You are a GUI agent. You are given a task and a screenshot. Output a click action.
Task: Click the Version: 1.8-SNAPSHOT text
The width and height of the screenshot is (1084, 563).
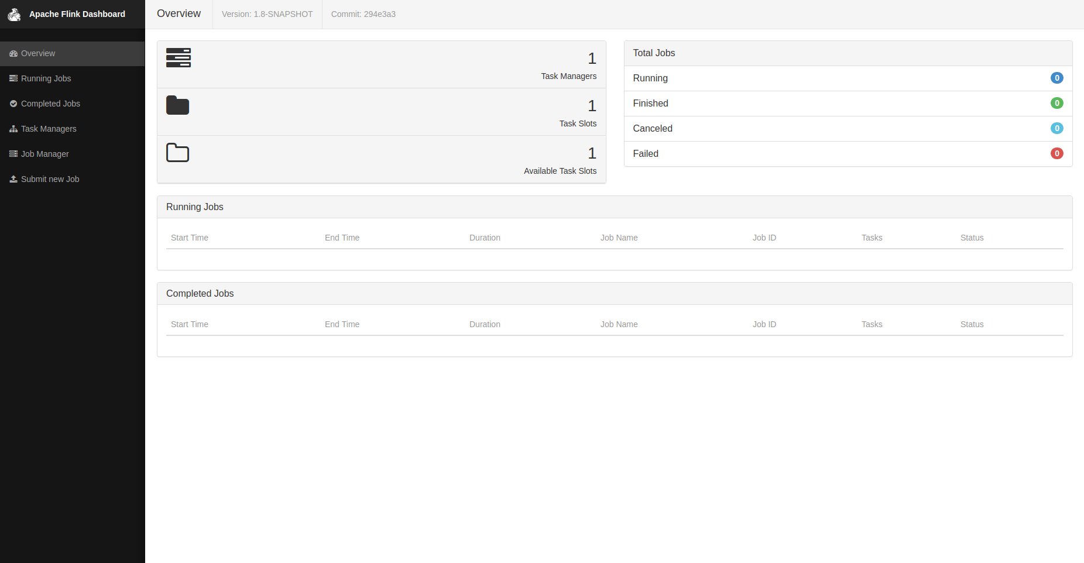point(267,14)
